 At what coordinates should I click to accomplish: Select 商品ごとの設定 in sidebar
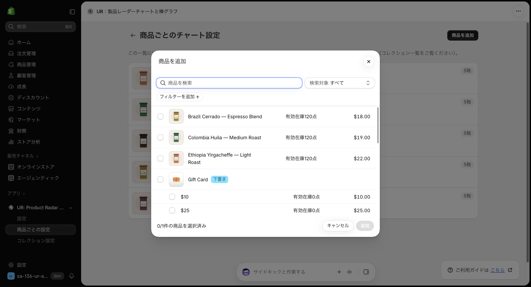[x=41, y=230]
